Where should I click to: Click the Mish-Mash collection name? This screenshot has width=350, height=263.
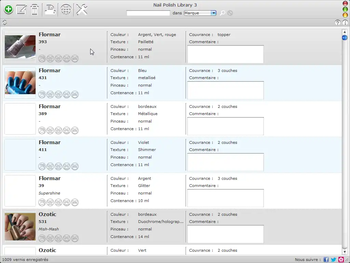(x=49, y=229)
